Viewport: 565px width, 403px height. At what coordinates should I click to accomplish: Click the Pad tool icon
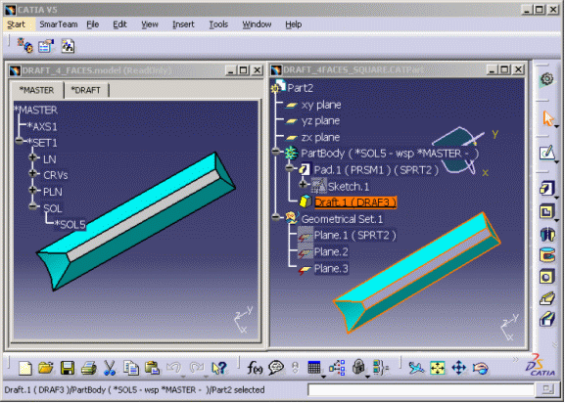click(x=547, y=188)
